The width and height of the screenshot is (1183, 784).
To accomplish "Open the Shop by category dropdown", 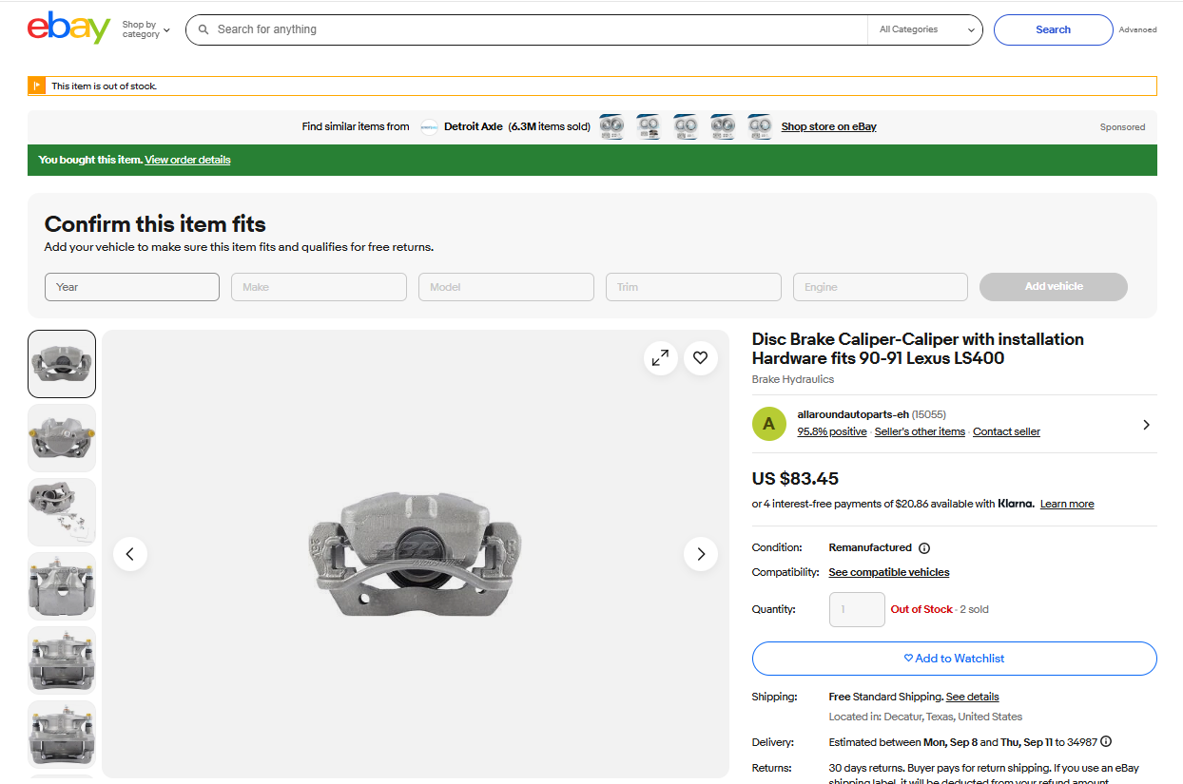I will point(145,29).
